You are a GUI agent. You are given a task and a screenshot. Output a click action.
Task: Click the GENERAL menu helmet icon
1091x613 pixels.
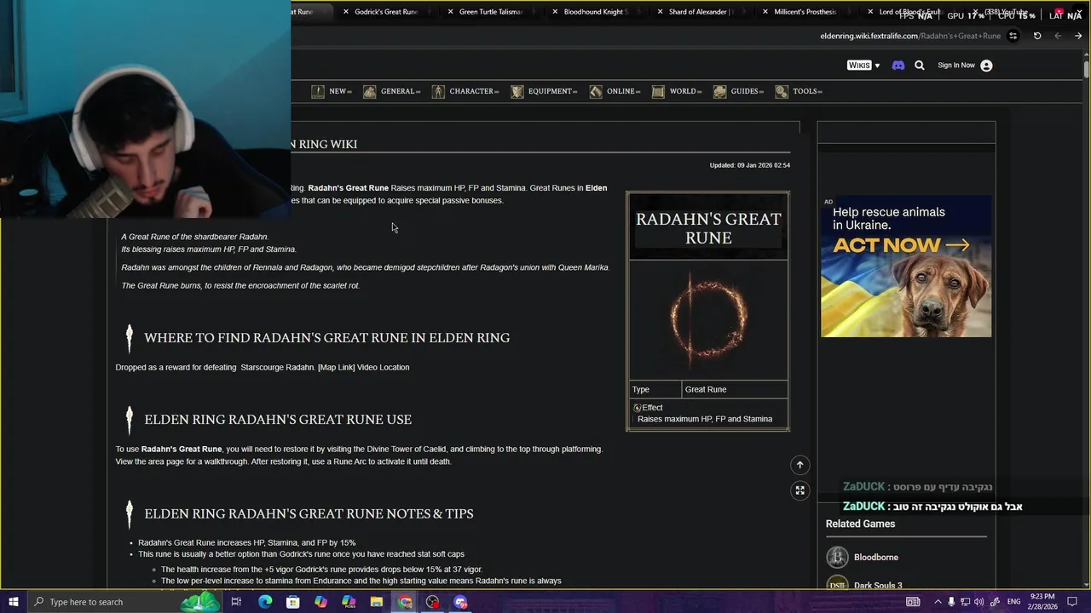click(x=369, y=91)
